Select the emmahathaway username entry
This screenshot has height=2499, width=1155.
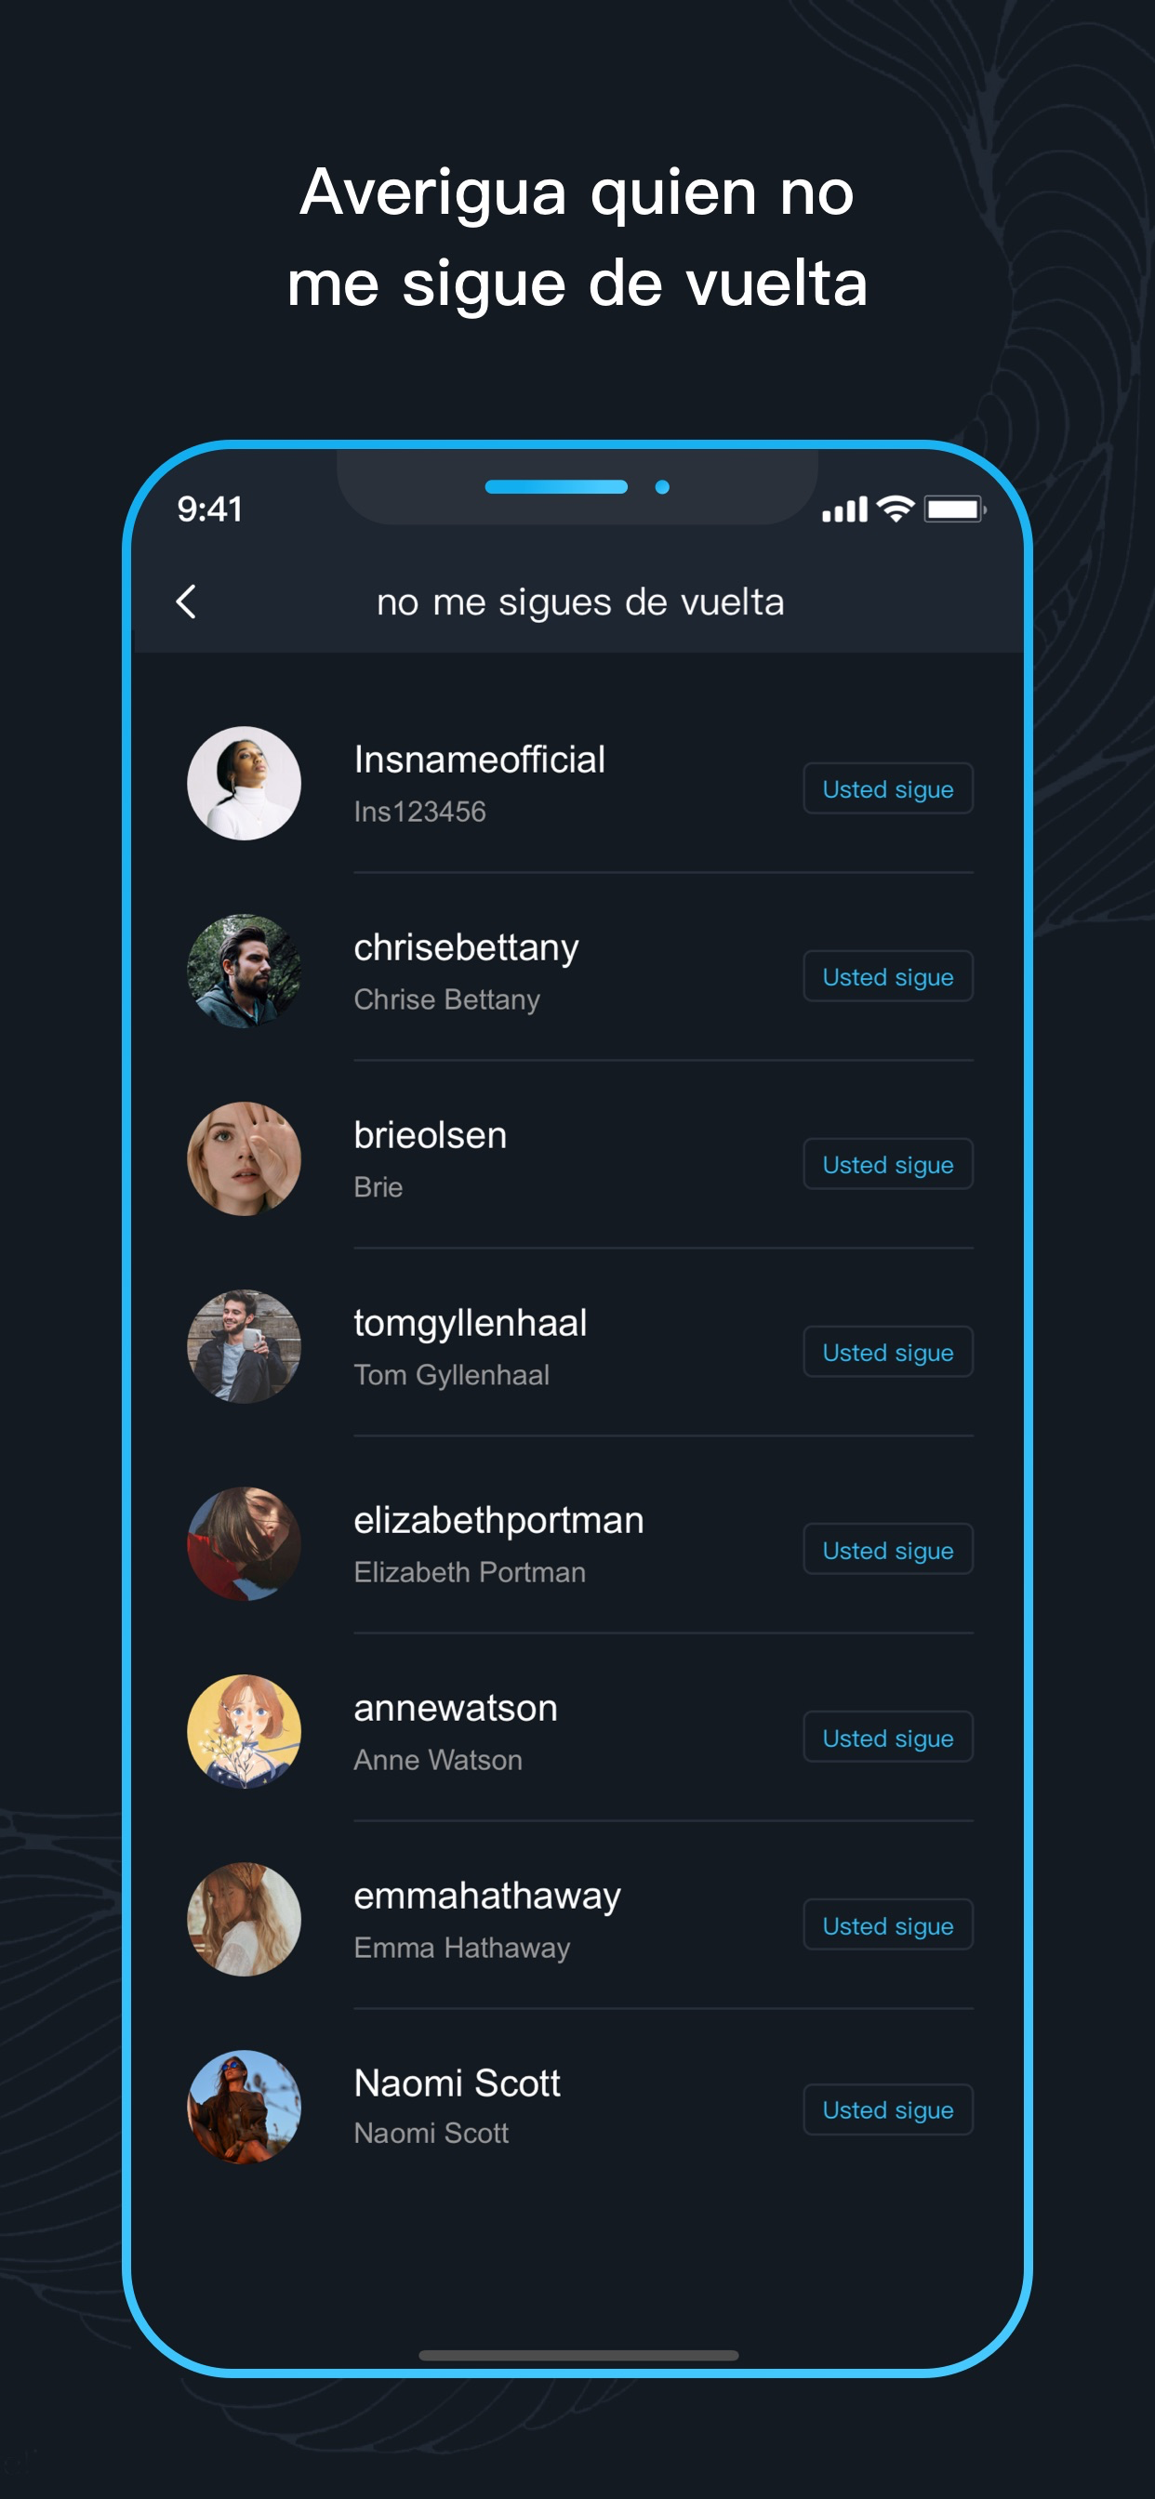(487, 1896)
